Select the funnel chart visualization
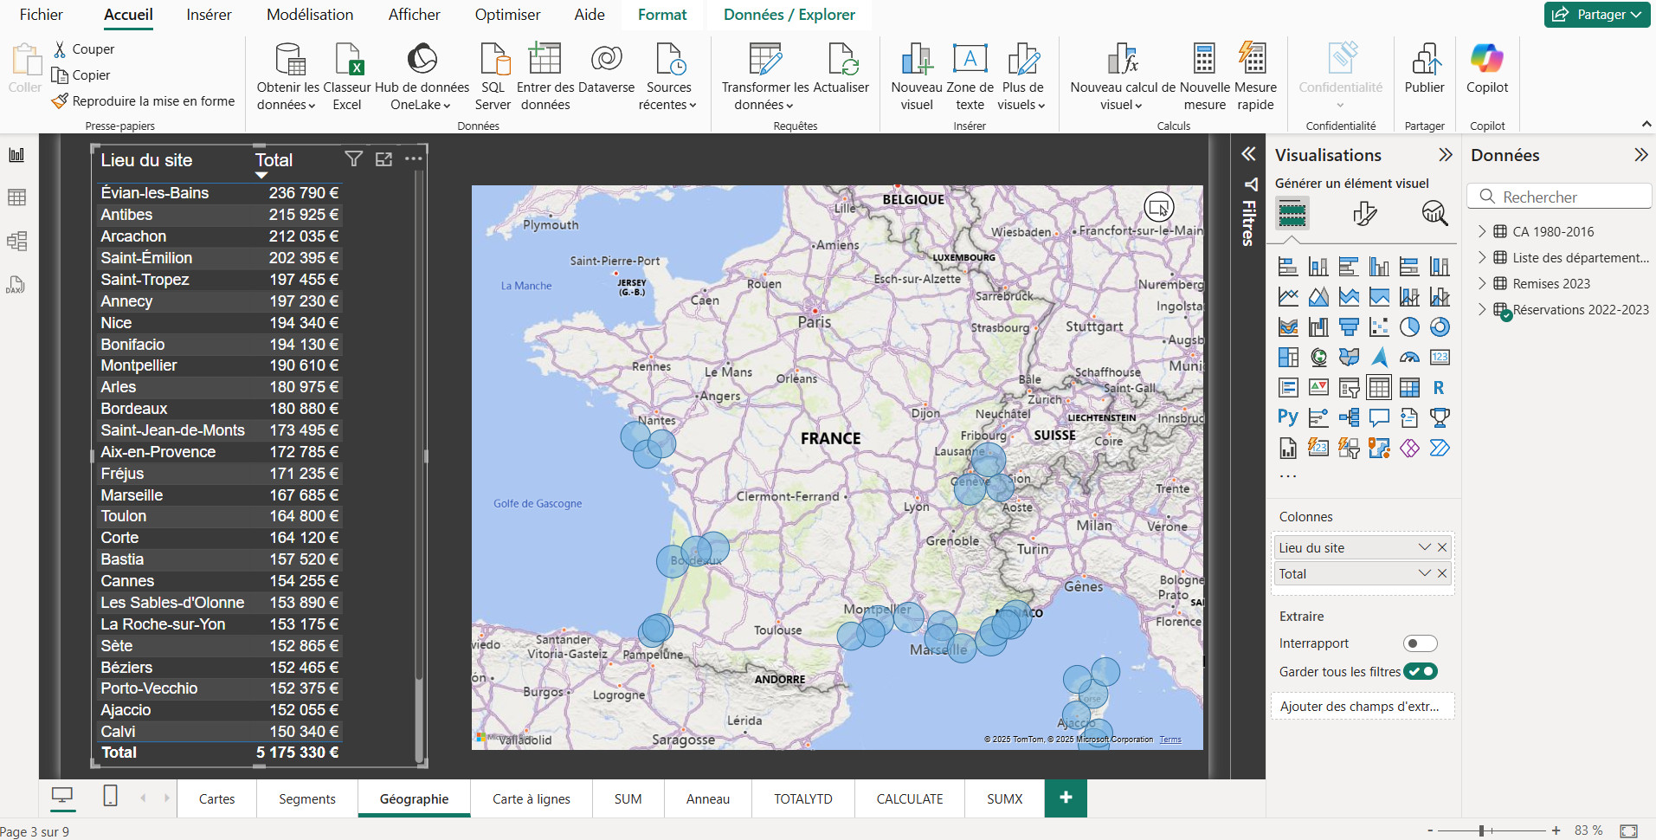Screen dimensions: 1656x840 click(1349, 327)
